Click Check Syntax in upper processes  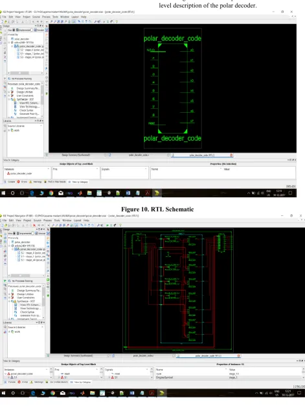(x=26, y=110)
